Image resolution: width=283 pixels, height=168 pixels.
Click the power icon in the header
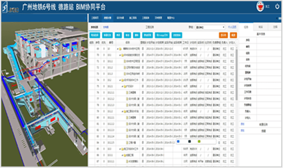[x=277, y=6]
